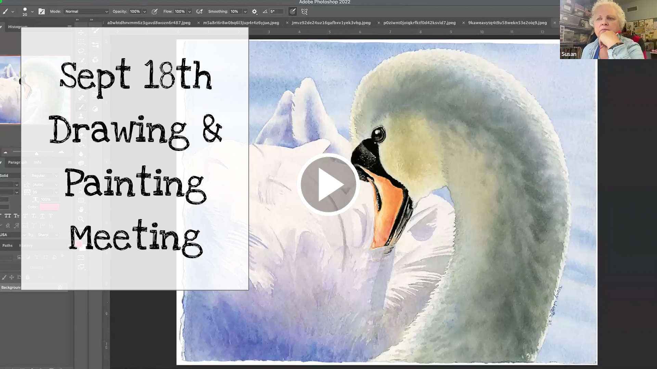657x369 pixels.
Task: Click the Smoothing 10% value field
Action: click(235, 12)
